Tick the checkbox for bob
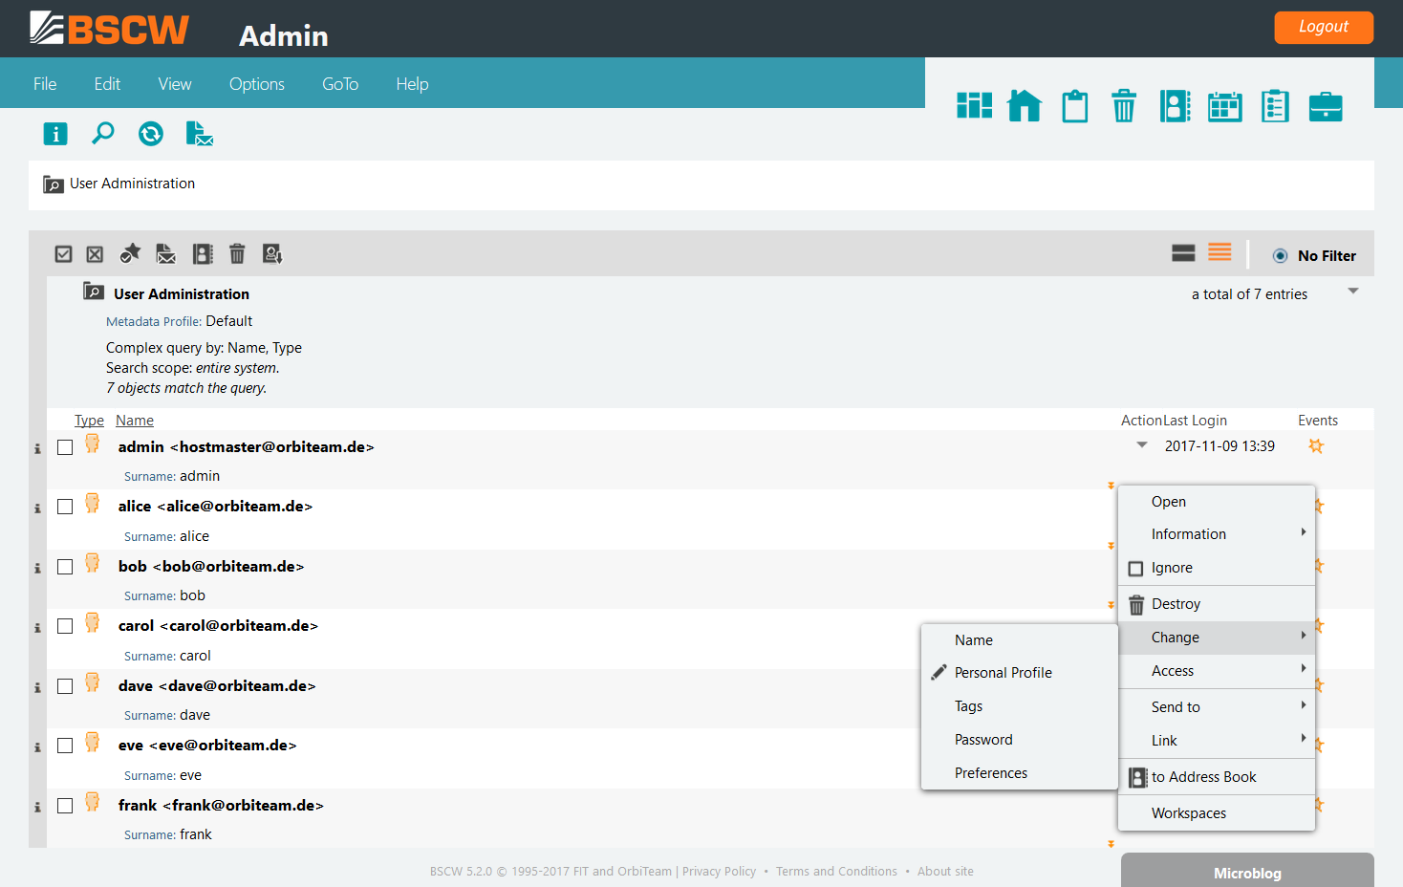1403x887 pixels. click(65, 567)
